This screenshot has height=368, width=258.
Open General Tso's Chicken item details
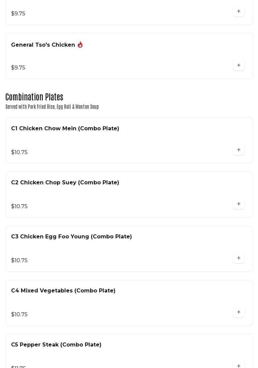[x=43, y=45]
